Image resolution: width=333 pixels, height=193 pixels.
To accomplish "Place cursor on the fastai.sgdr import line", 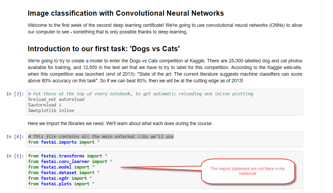I will [60, 178].
